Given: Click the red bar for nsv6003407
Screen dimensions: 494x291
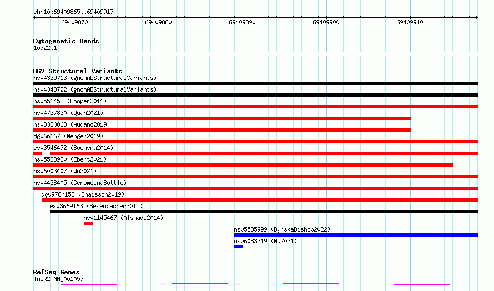Looking at the screenshot, I should click(x=255, y=177).
